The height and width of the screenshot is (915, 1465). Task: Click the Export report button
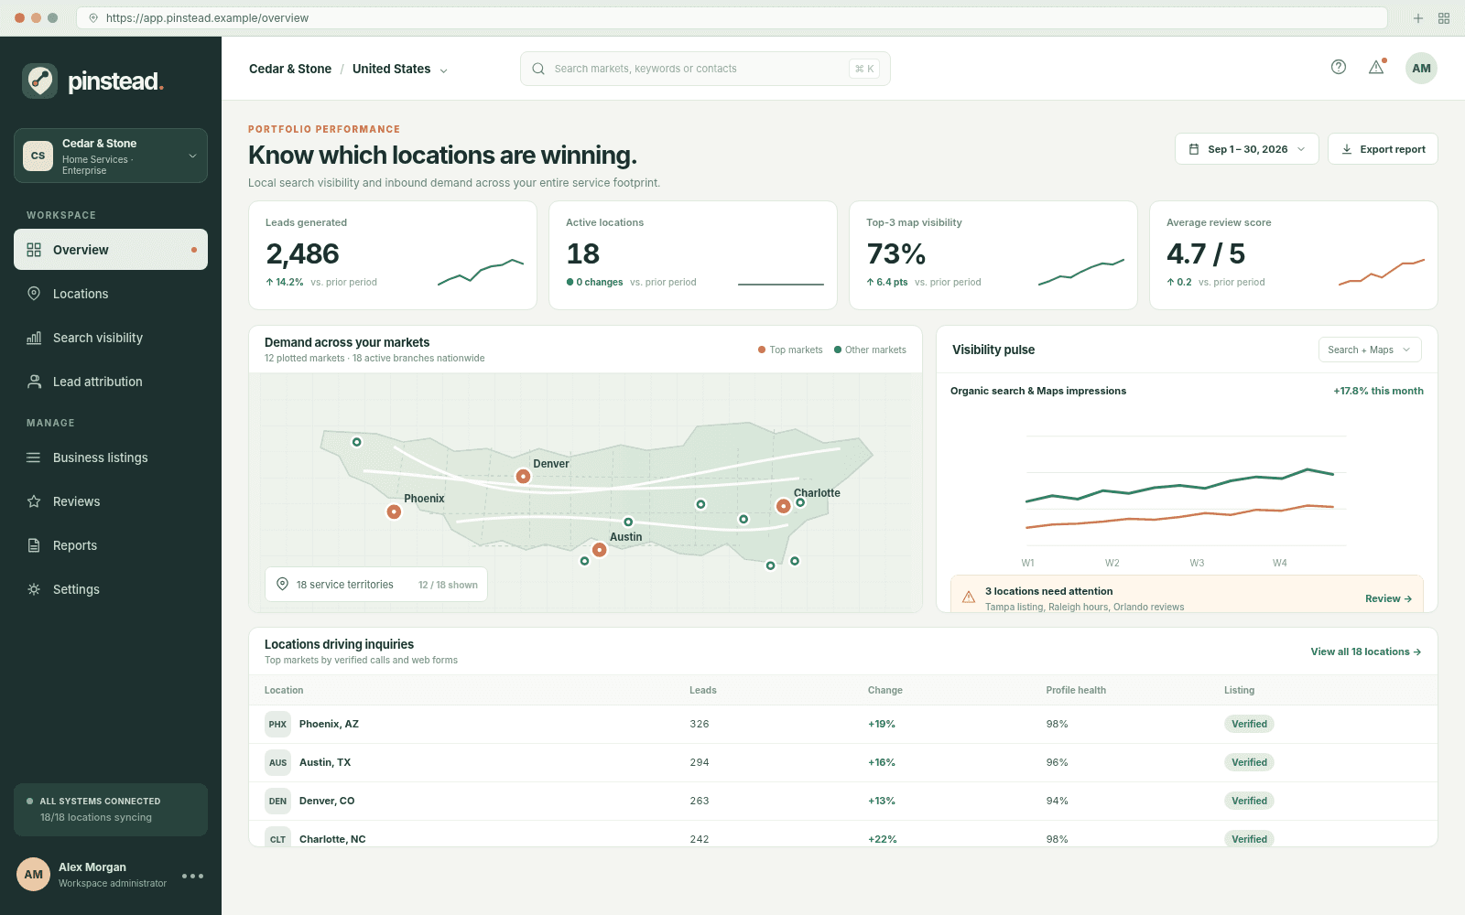(x=1383, y=149)
